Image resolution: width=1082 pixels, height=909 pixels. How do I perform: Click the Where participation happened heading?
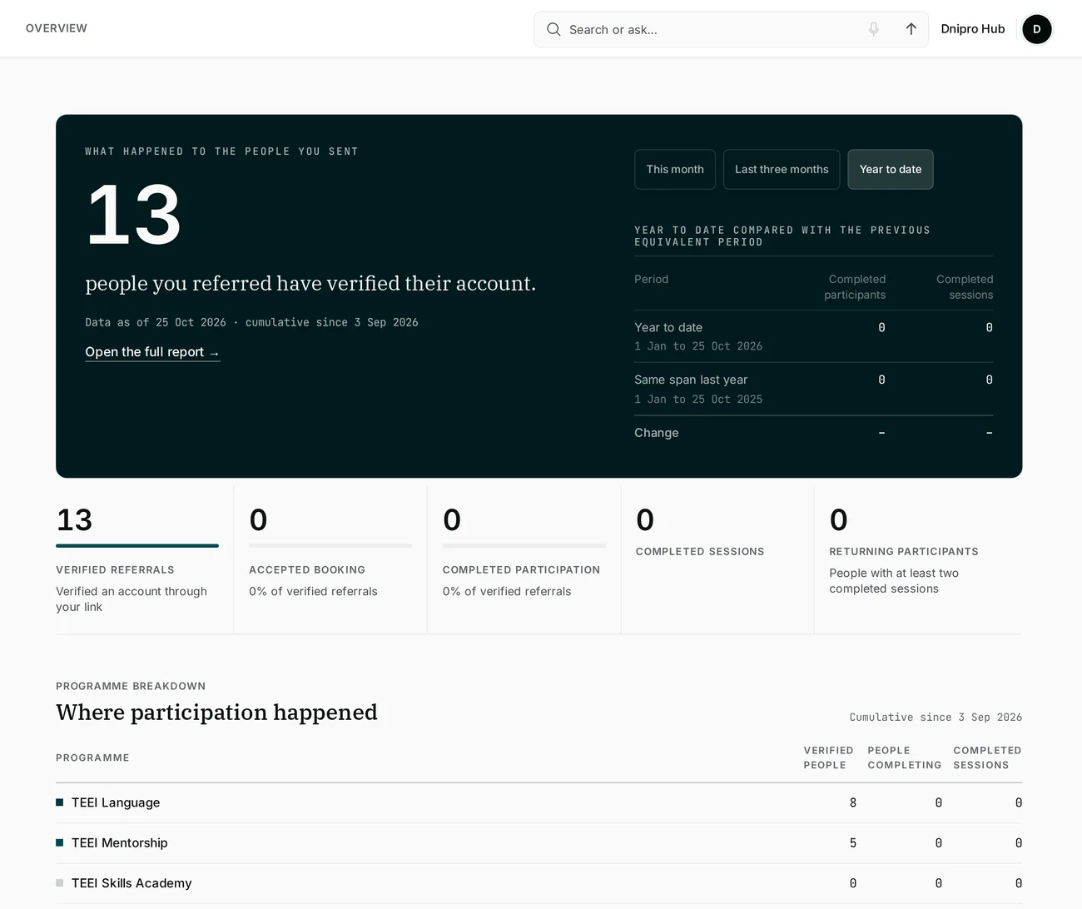pos(216,713)
